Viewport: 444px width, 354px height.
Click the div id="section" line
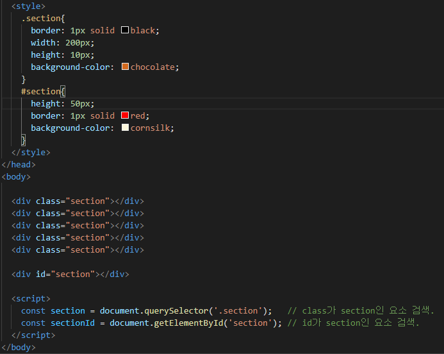70,274
